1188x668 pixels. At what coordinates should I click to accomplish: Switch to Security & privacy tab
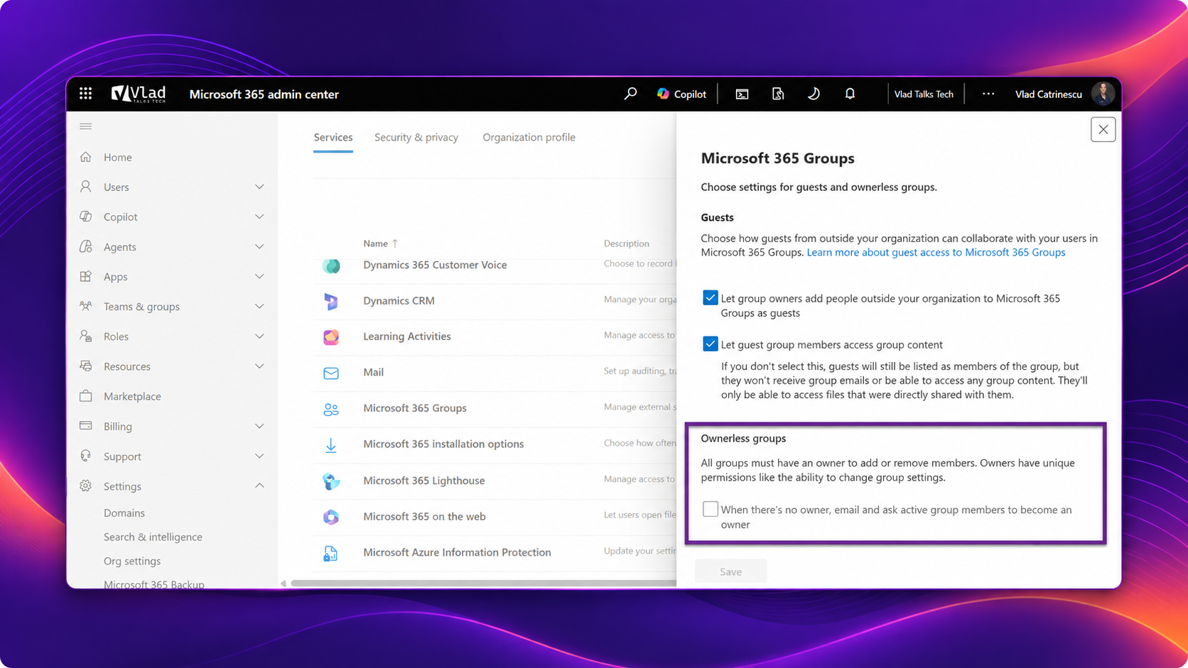coord(416,137)
